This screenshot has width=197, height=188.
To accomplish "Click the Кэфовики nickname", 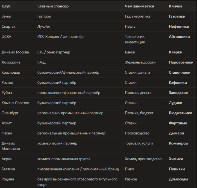I will pos(178,83).
